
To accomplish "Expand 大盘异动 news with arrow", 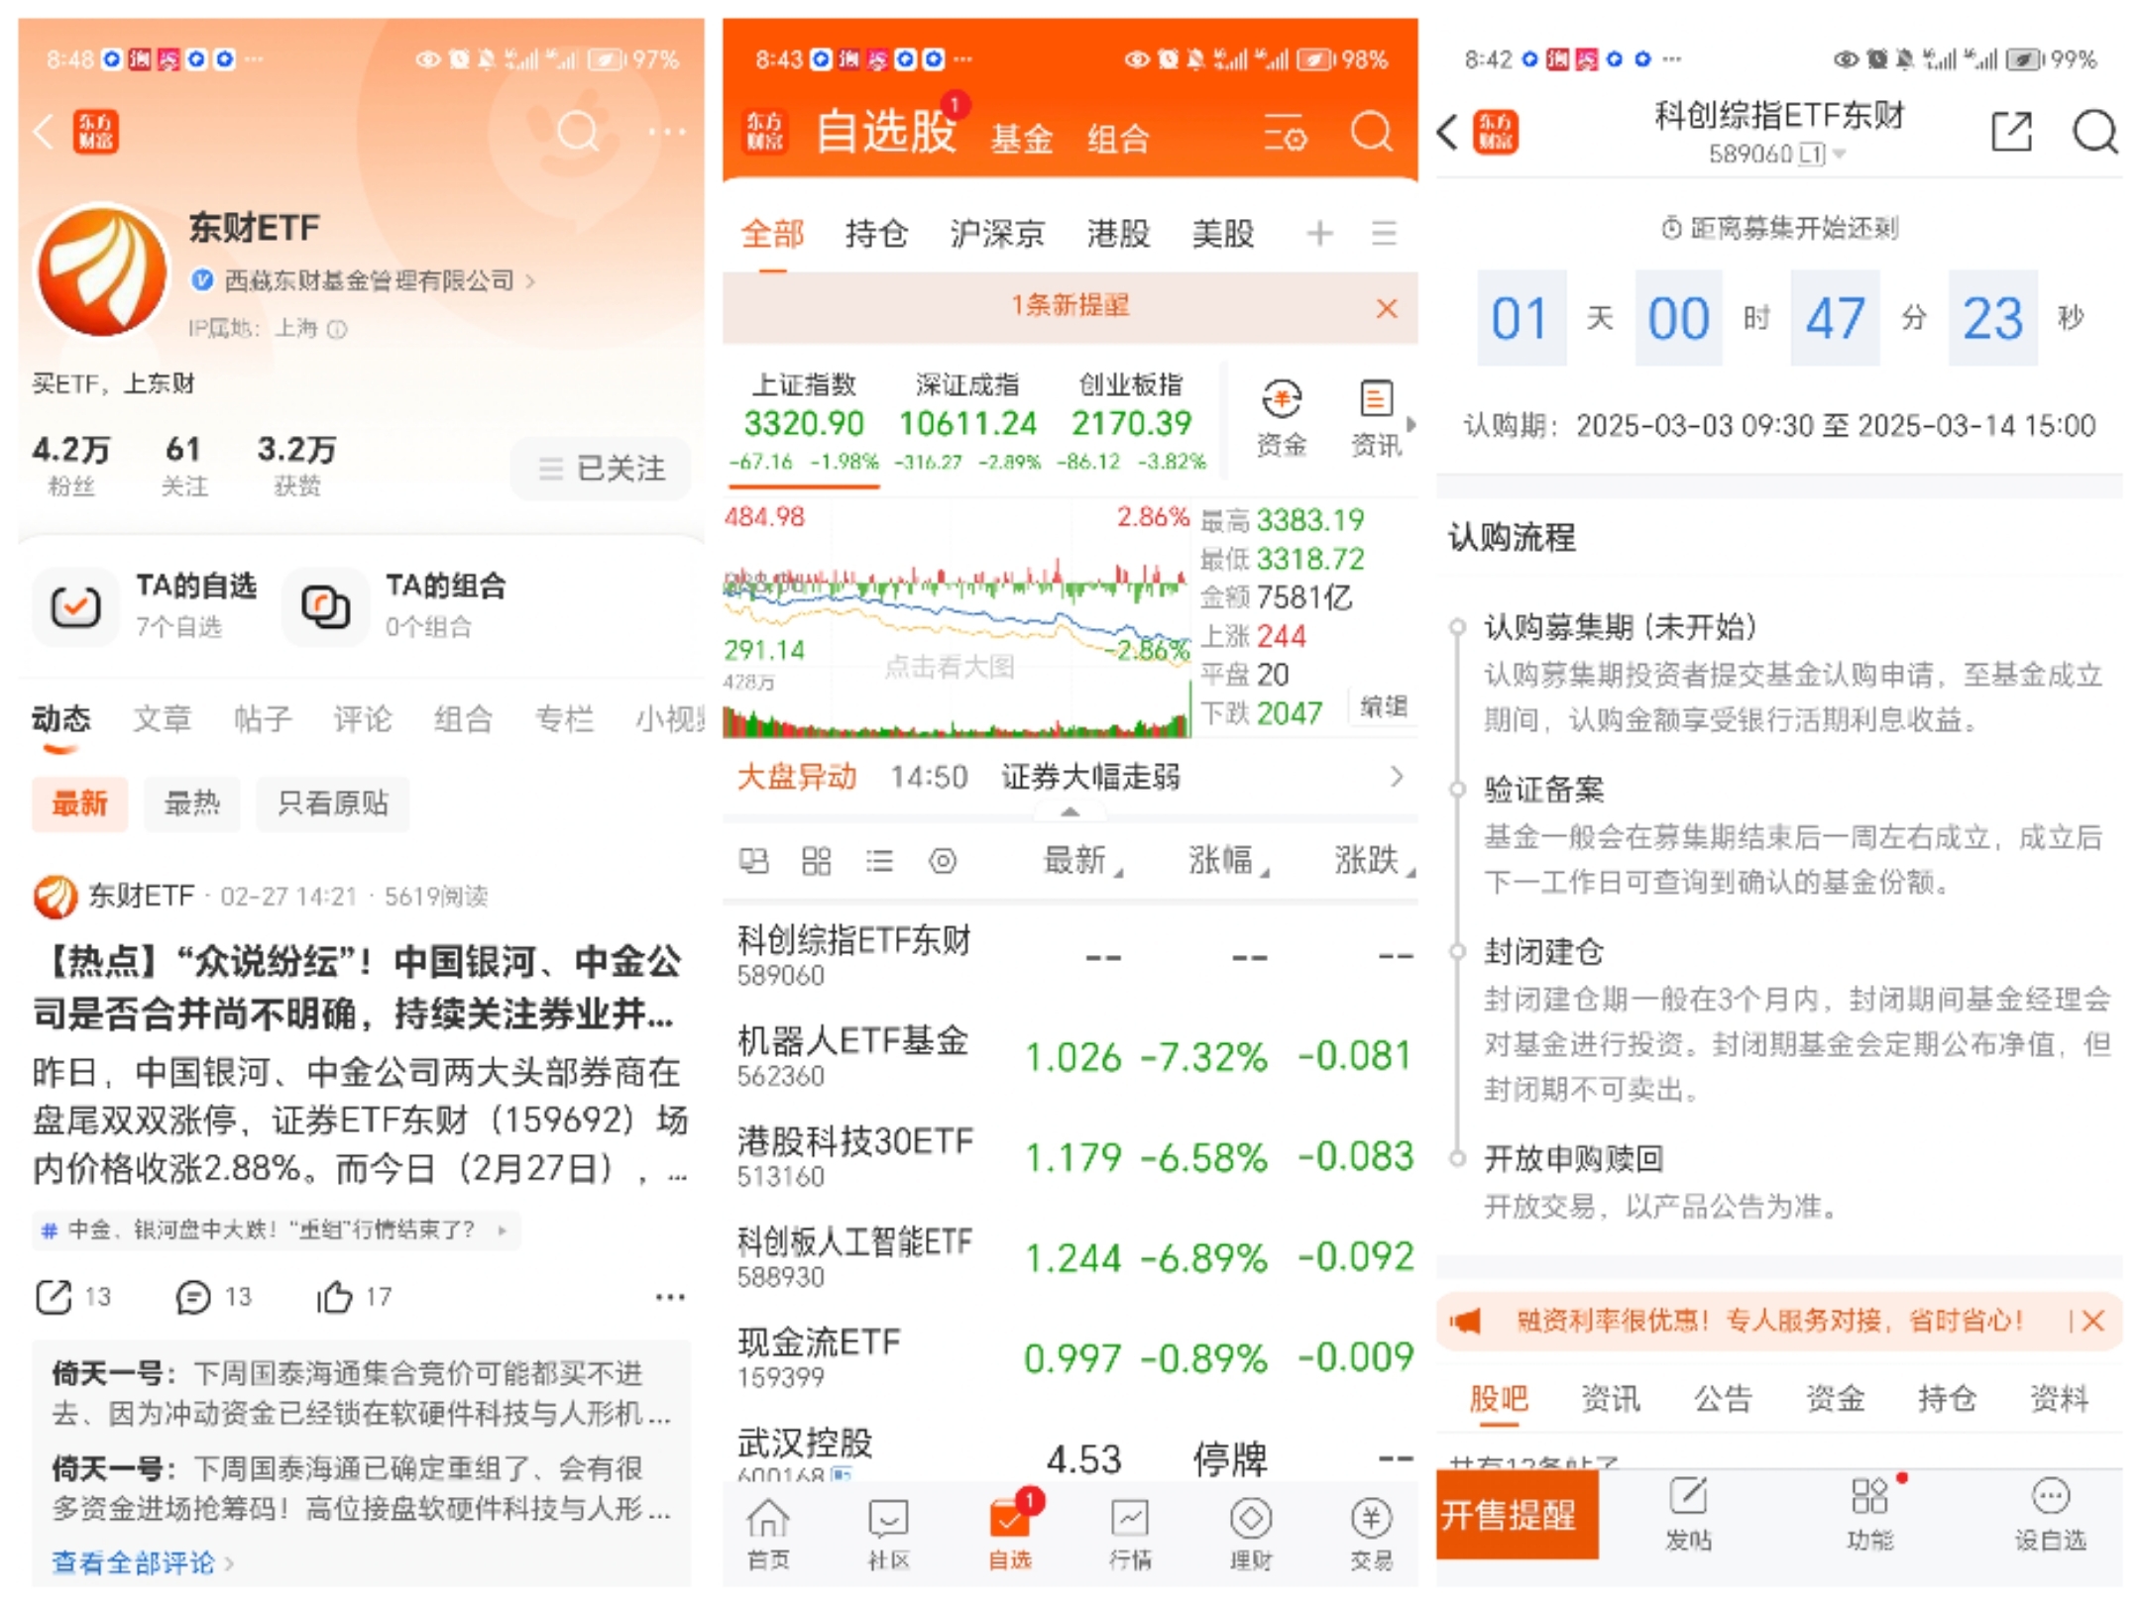I will click(x=1397, y=777).
